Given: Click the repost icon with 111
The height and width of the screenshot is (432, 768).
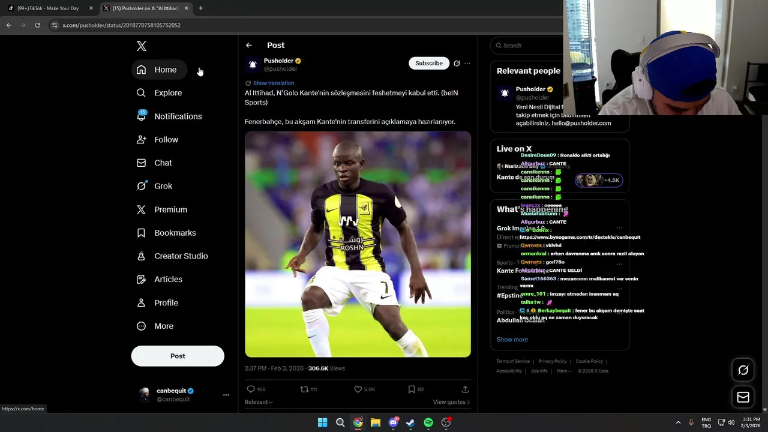Looking at the screenshot, I should coord(304,389).
